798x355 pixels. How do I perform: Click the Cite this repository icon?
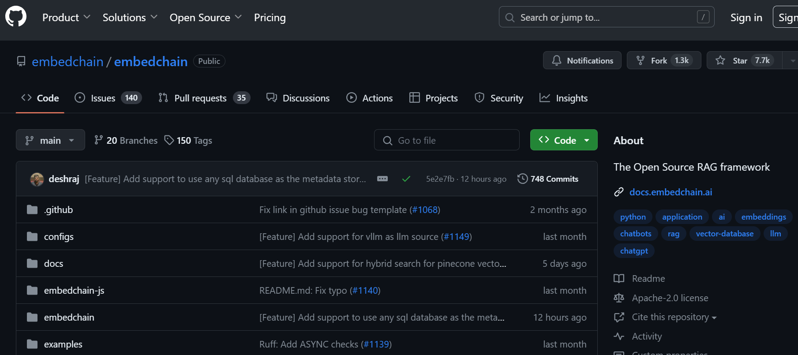pos(619,317)
